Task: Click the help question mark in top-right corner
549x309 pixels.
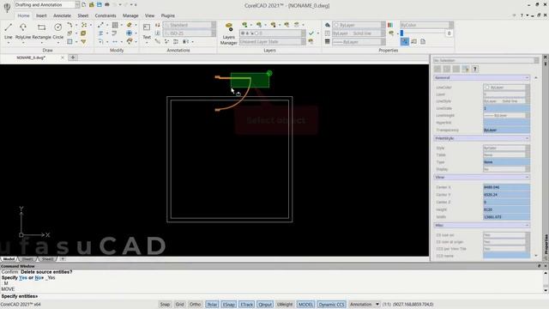Action: tap(522, 15)
